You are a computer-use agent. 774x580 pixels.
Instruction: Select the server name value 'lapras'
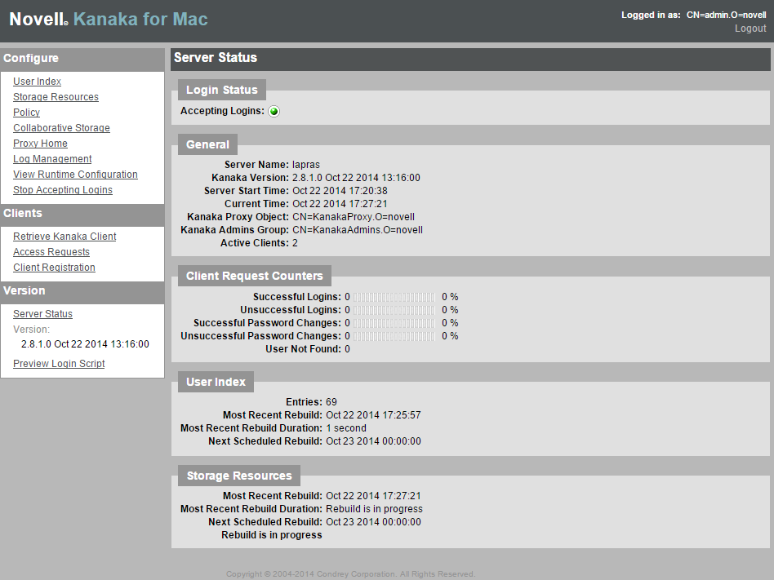click(x=306, y=165)
